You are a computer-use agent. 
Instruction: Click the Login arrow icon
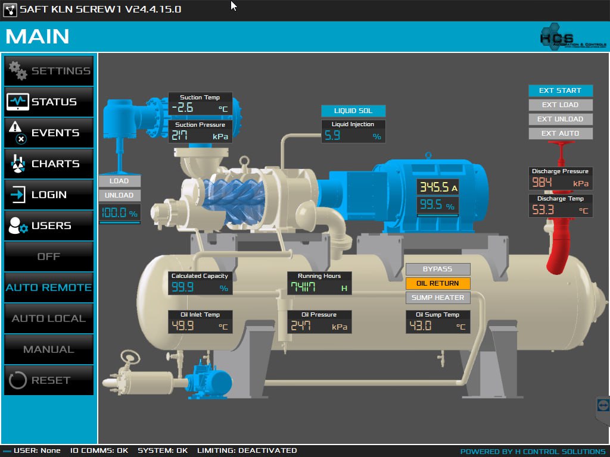pos(17,195)
